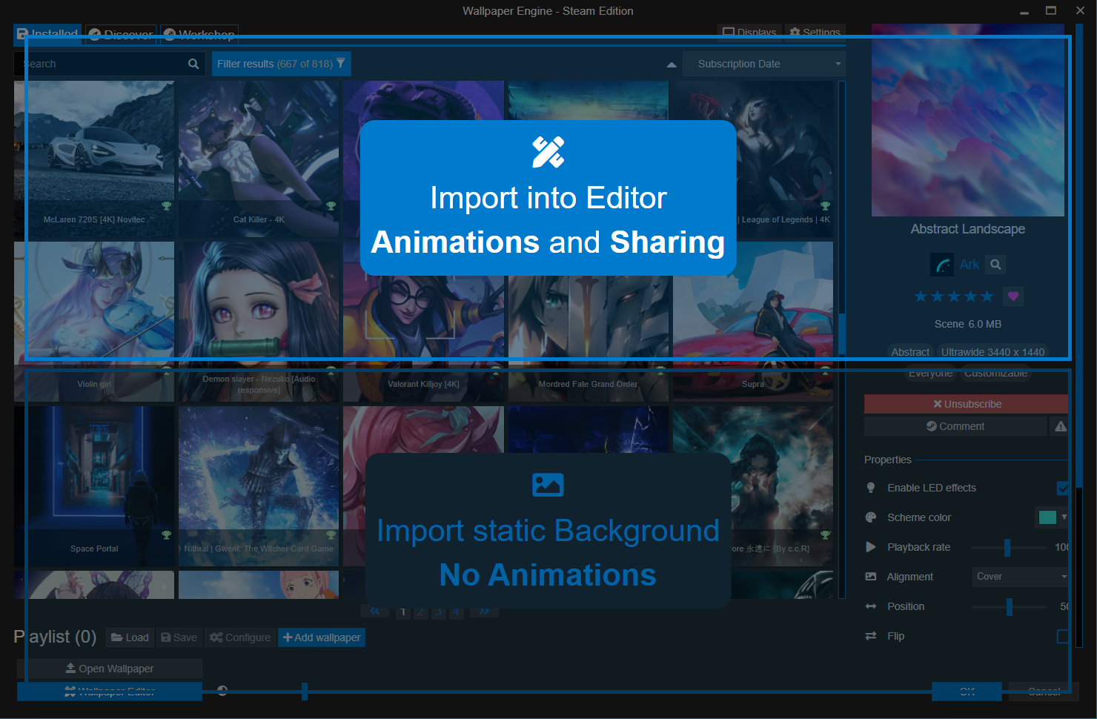This screenshot has width=1097, height=719.
Task: Toggle the Flip checkbox
Action: [1063, 636]
